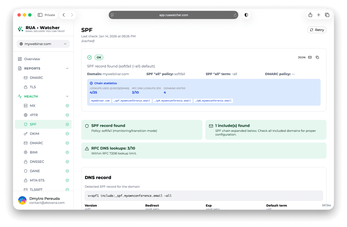The height and width of the screenshot is (227, 347).
Task: Open the _spf.myownconference.email chain link
Action: (x=132, y=101)
